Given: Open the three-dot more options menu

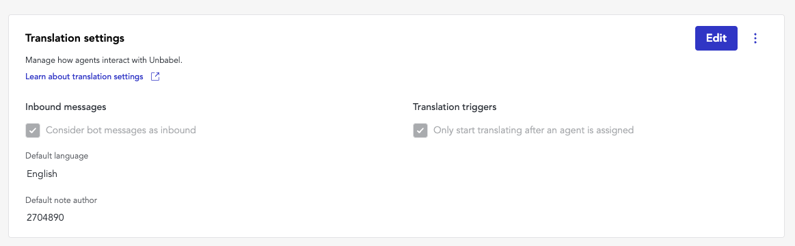Looking at the screenshot, I should pyautogui.click(x=755, y=38).
